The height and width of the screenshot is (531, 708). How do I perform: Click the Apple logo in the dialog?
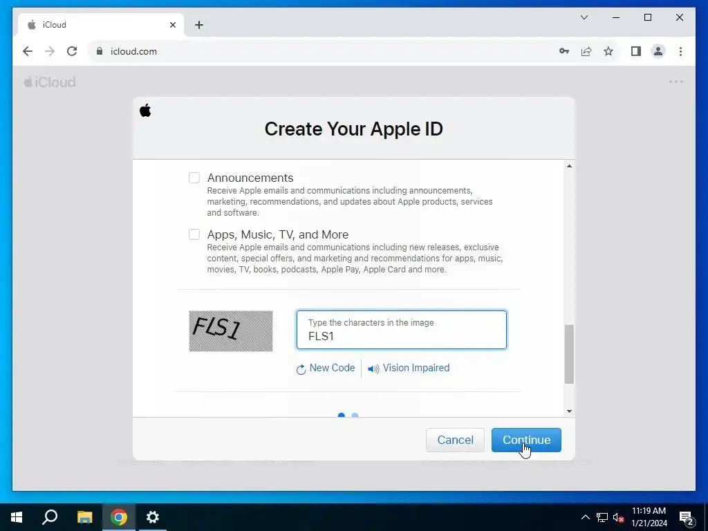pyautogui.click(x=145, y=110)
